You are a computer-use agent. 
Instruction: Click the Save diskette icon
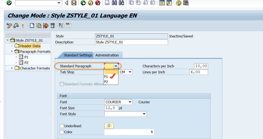(x=74, y=3)
